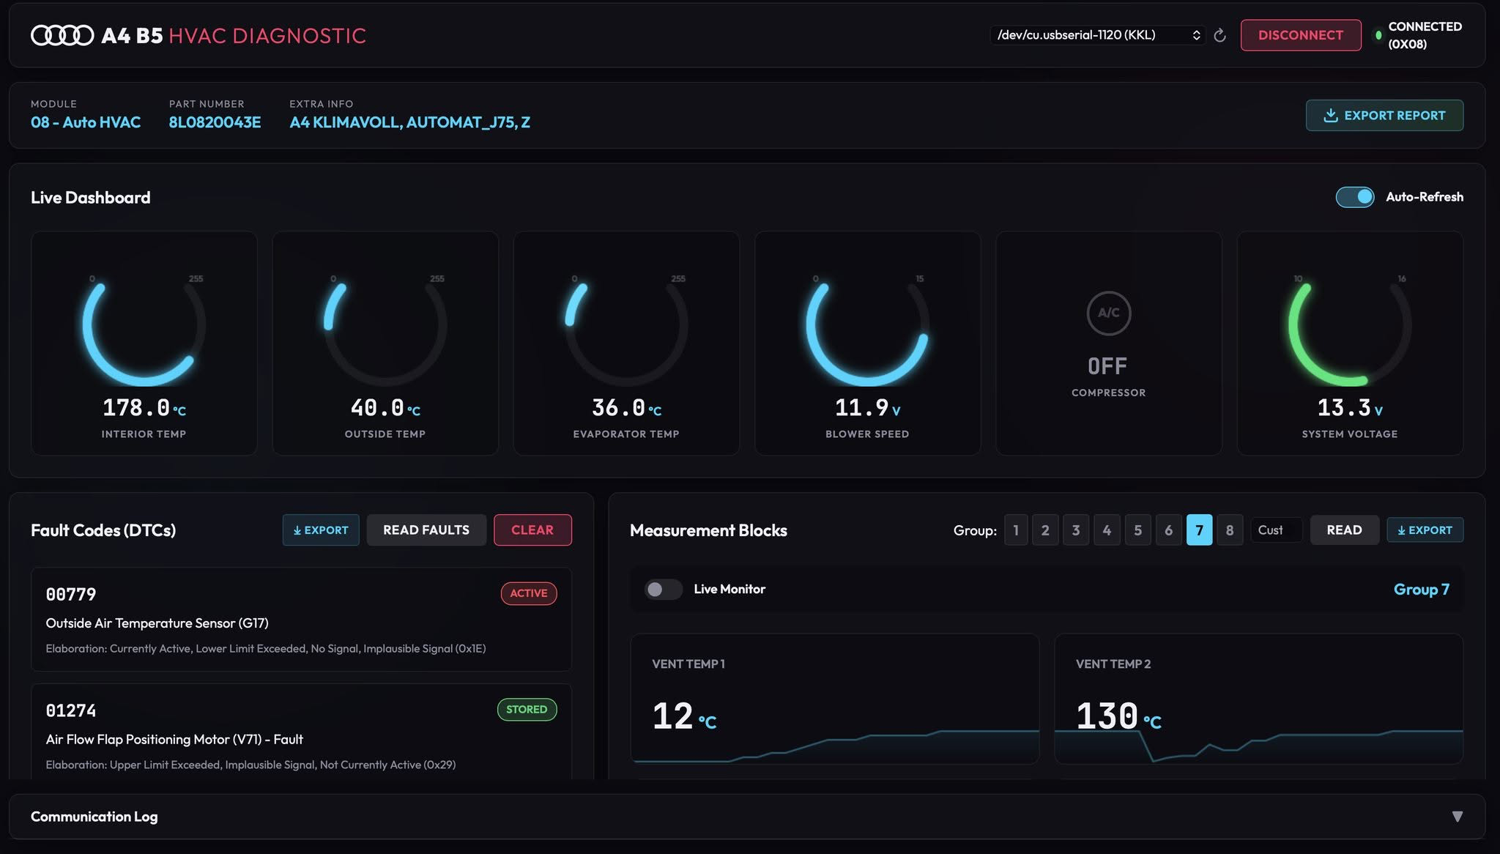Select measurement group 5
The image size is (1500, 854).
[x=1137, y=530]
